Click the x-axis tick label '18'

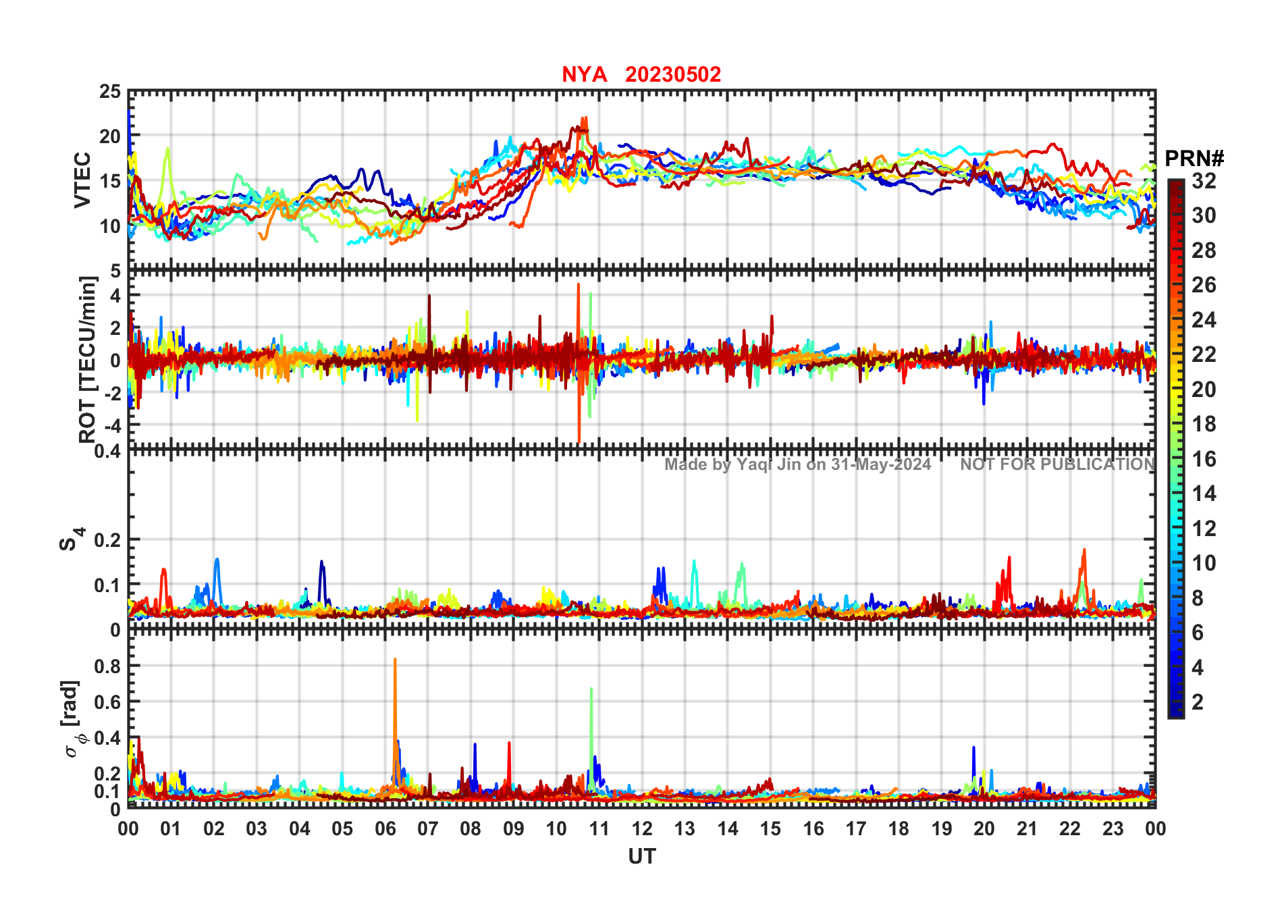point(899,829)
